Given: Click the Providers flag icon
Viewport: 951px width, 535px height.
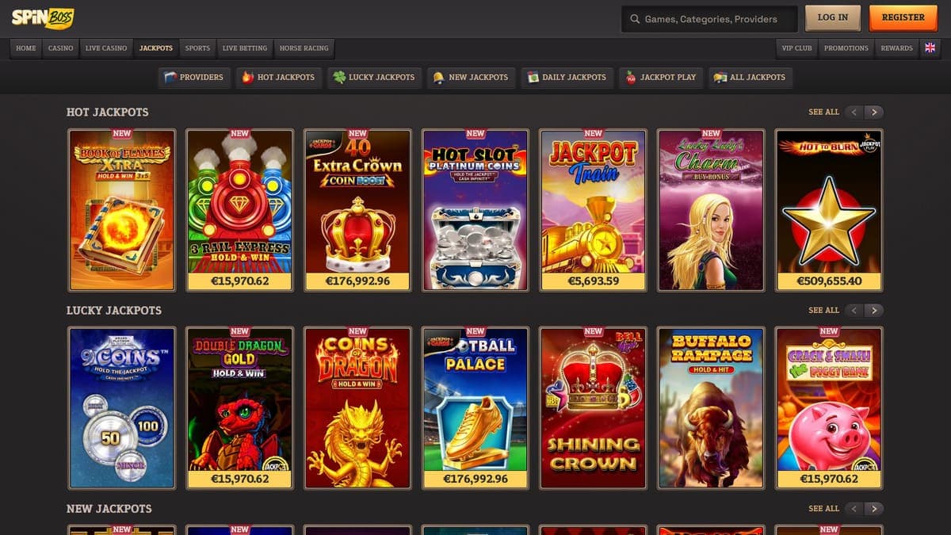Looking at the screenshot, I should click(x=170, y=77).
